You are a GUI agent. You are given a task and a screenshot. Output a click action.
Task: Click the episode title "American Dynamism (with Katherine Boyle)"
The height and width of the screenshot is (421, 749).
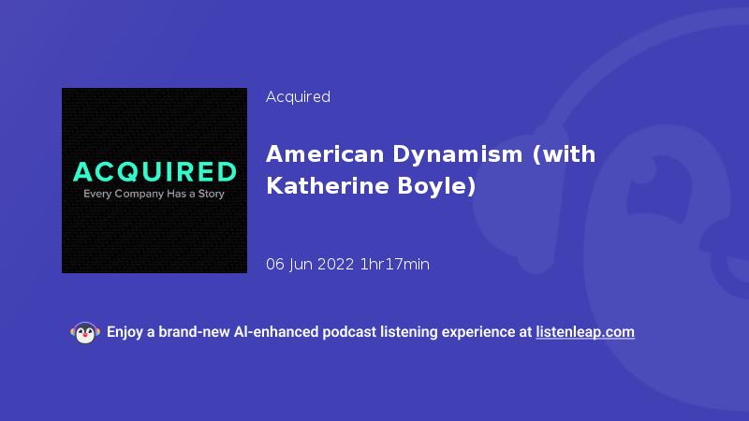pyautogui.click(x=431, y=170)
